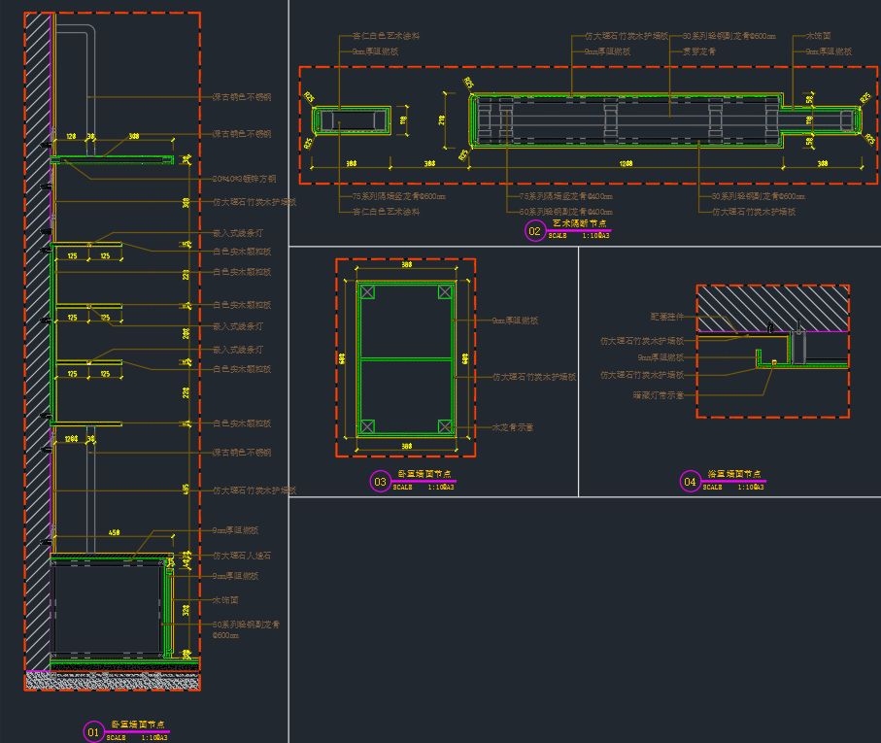Click the '配套挂件' annotation text
The image size is (881, 743).
coord(667,317)
